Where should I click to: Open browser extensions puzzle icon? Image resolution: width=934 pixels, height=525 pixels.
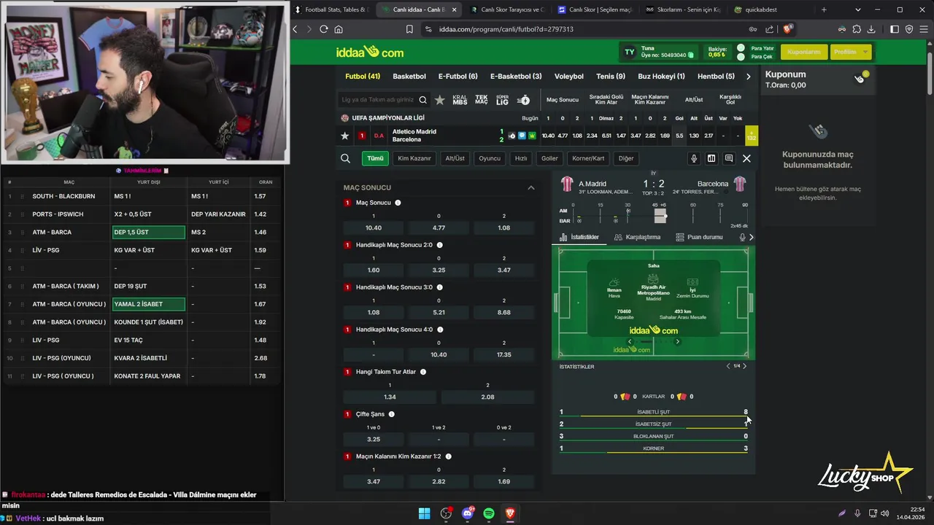pos(857,29)
